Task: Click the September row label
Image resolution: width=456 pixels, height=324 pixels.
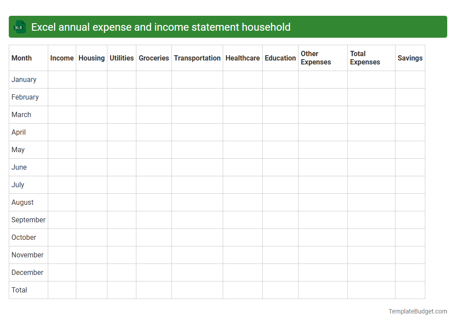Action: 28,220
